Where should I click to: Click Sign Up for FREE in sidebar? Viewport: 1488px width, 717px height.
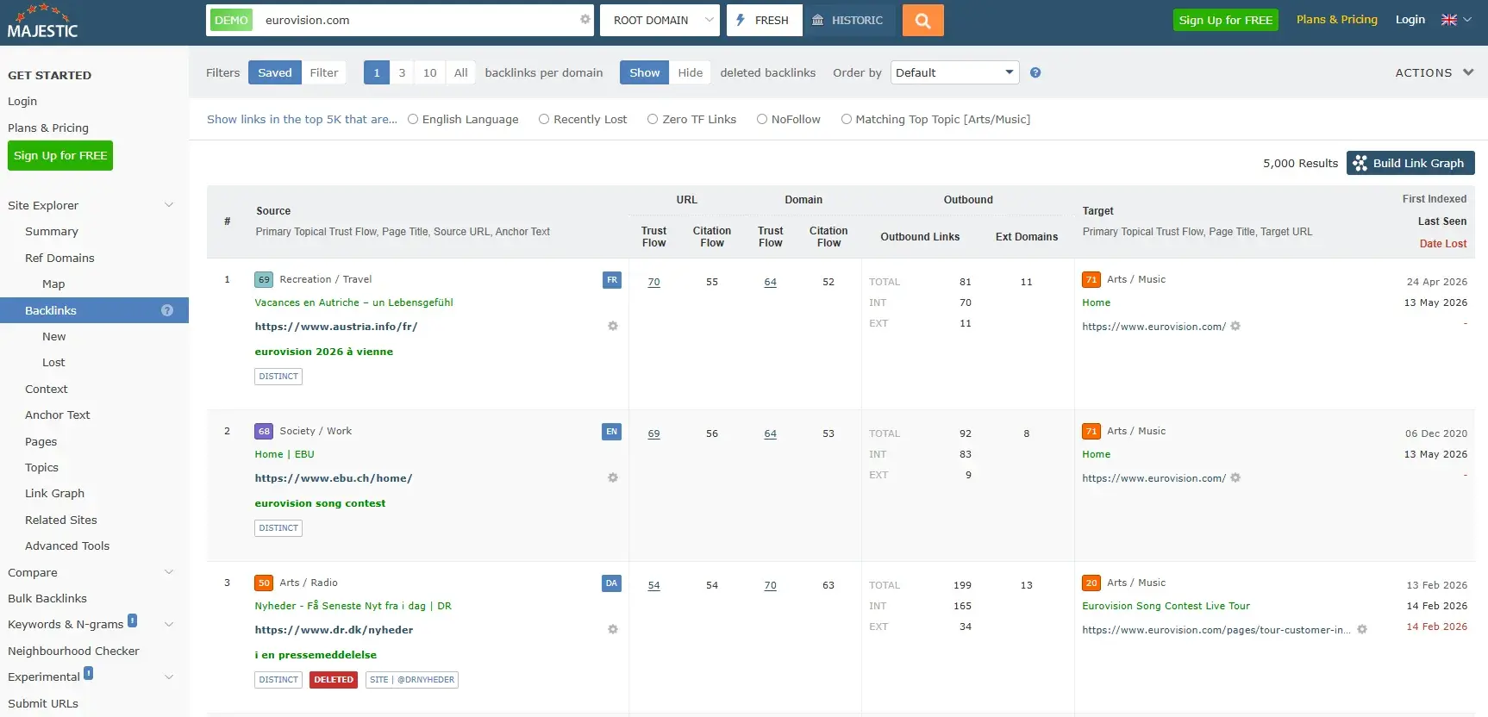tap(60, 155)
